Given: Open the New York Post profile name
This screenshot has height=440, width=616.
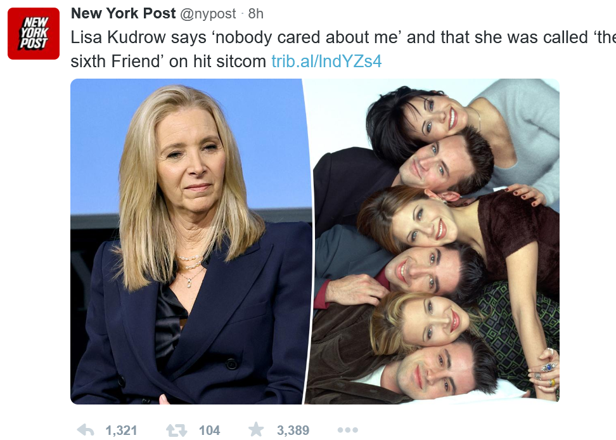Looking at the screenshot, I should [123, 13].
